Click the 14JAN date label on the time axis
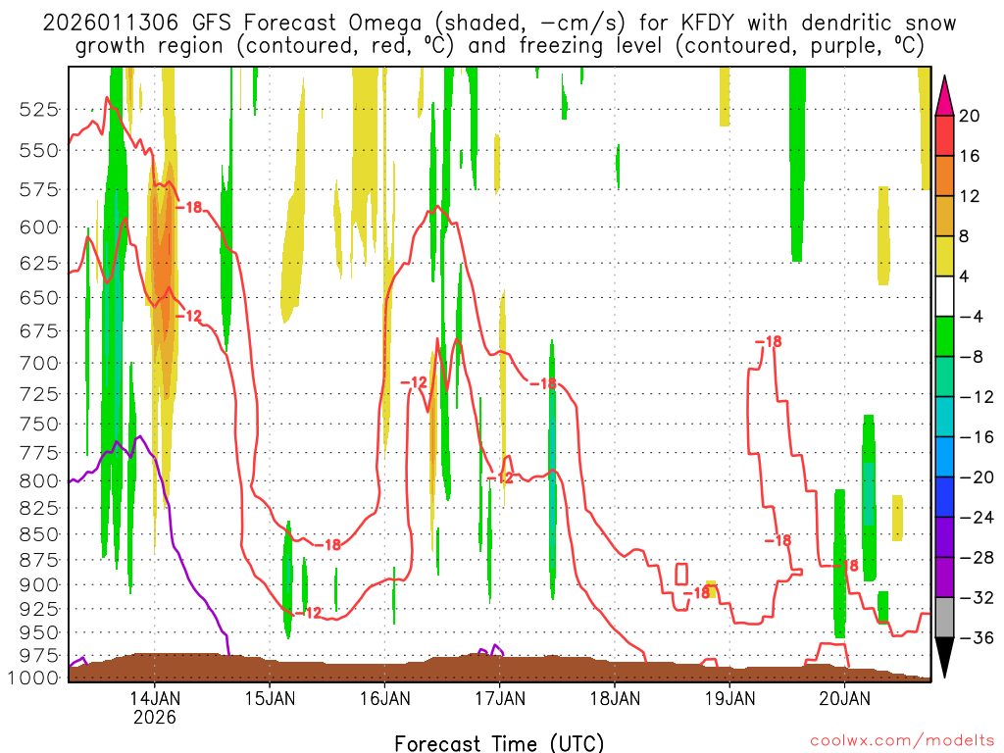The height and width of the screenshot is (753, 1004). point(155,697)
